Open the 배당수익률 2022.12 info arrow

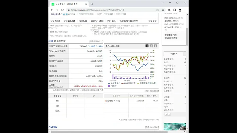click(166, 30)
